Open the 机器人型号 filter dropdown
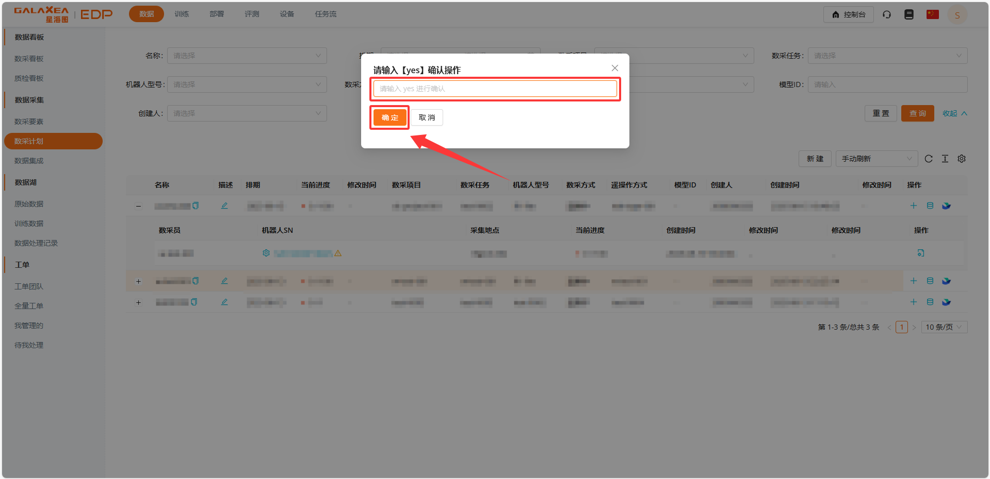990x479 pixels. 247,84
